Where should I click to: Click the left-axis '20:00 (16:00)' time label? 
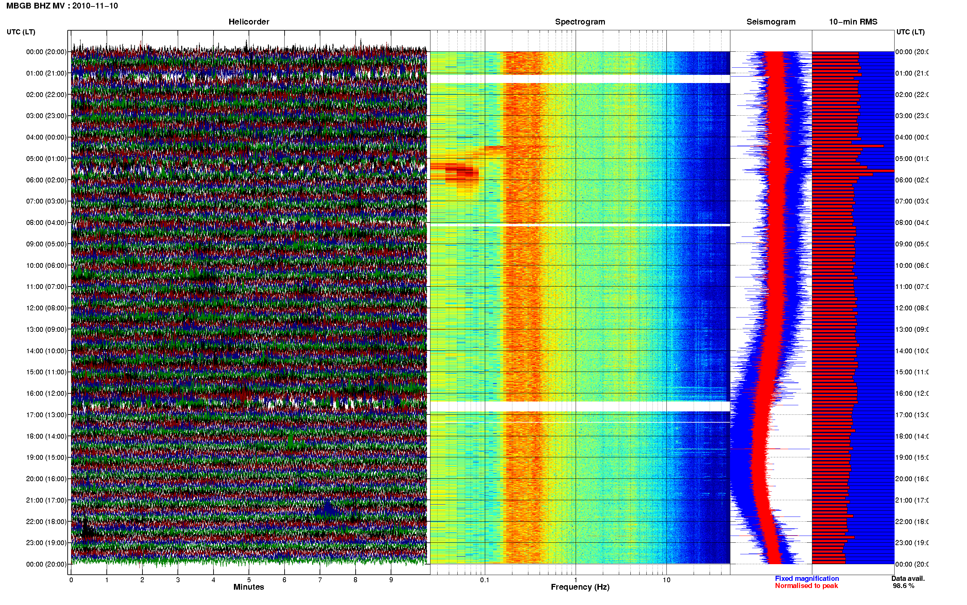(x=46, y=478)
